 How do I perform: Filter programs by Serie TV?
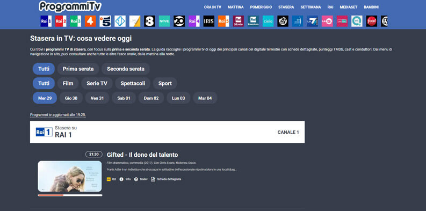click(x=97, y=83)
